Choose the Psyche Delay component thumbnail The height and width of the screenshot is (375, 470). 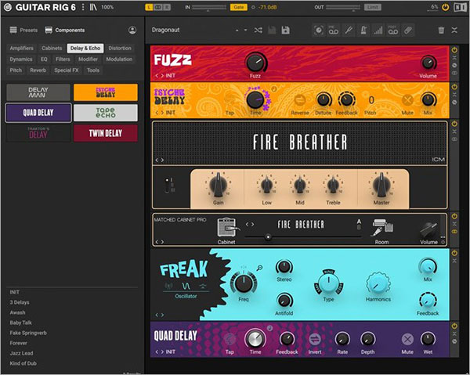pos(106,92)
